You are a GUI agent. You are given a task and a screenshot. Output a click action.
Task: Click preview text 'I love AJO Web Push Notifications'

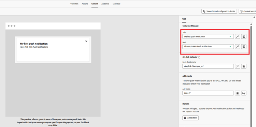click(x=34, y=47)
